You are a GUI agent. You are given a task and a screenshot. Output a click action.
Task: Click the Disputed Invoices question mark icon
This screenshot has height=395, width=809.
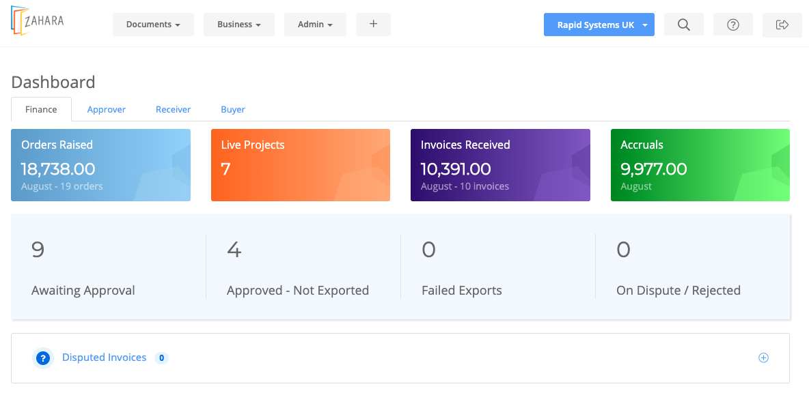43,358
